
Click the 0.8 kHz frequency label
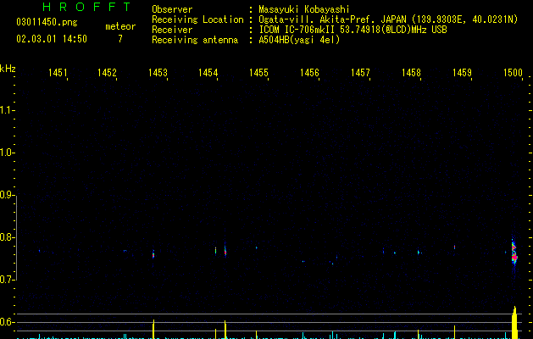pos(6,237)
